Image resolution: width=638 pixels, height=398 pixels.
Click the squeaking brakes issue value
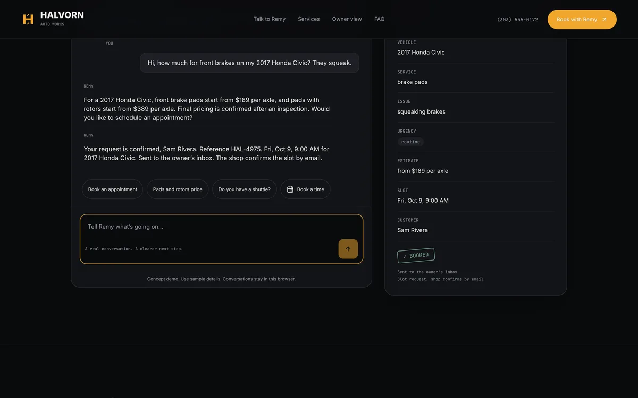[422, 112]
